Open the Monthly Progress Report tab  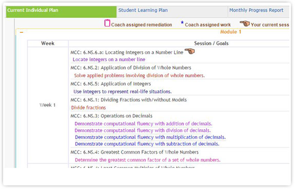point(256,10)
